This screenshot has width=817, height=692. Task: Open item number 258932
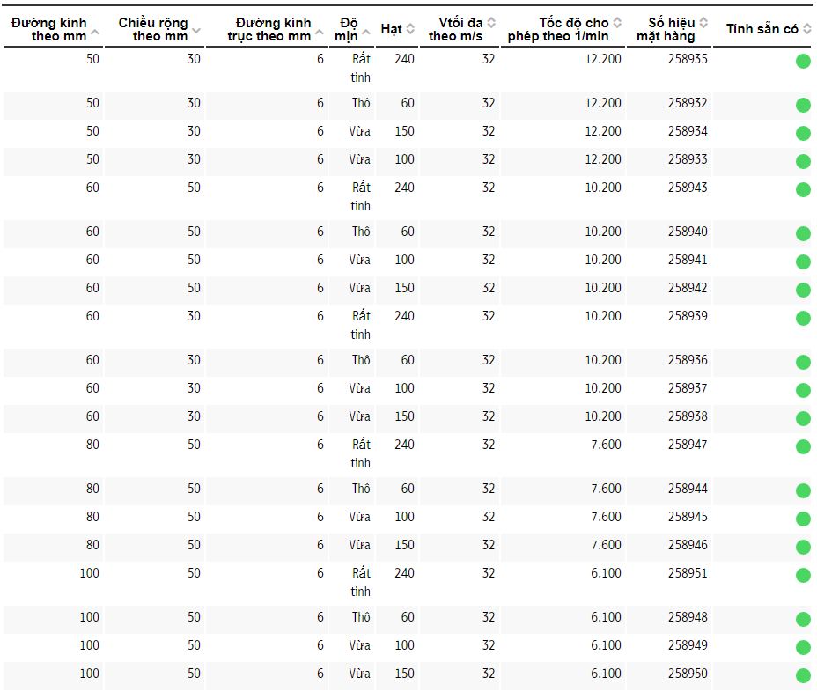coord(688,103)
